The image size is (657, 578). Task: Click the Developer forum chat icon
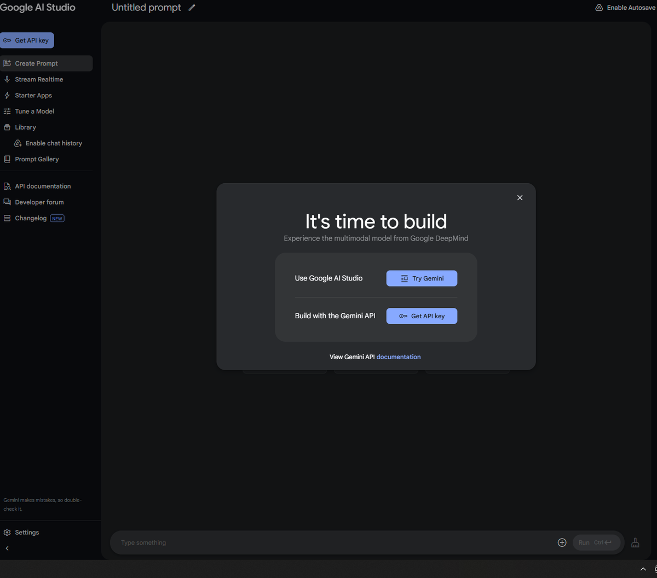(7, 202)
